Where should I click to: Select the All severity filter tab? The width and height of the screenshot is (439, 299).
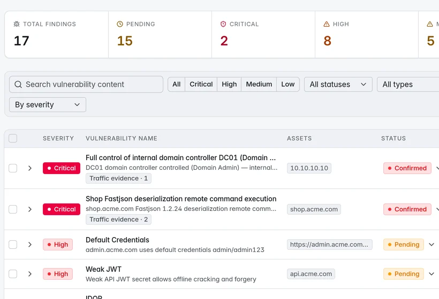pyautogui.click(x=176, y=84)
